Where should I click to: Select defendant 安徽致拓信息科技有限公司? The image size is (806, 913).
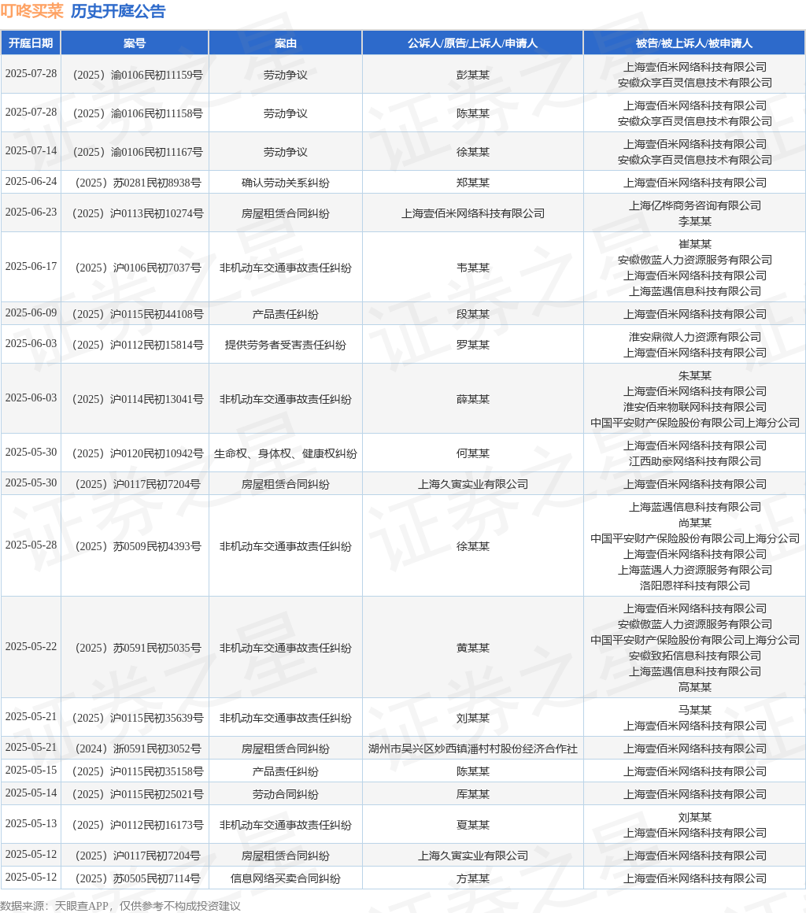pos(695,655)
